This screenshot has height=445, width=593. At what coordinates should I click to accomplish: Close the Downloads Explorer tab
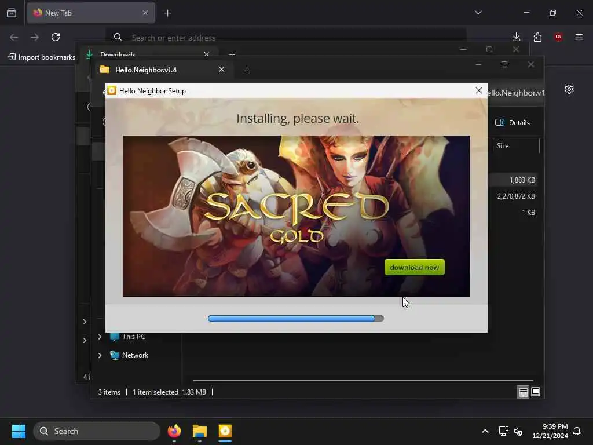pos(207,54)
